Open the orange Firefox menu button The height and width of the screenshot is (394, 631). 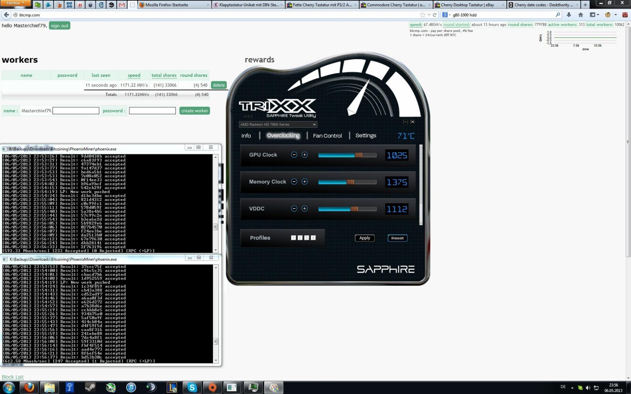pos(16,3)
